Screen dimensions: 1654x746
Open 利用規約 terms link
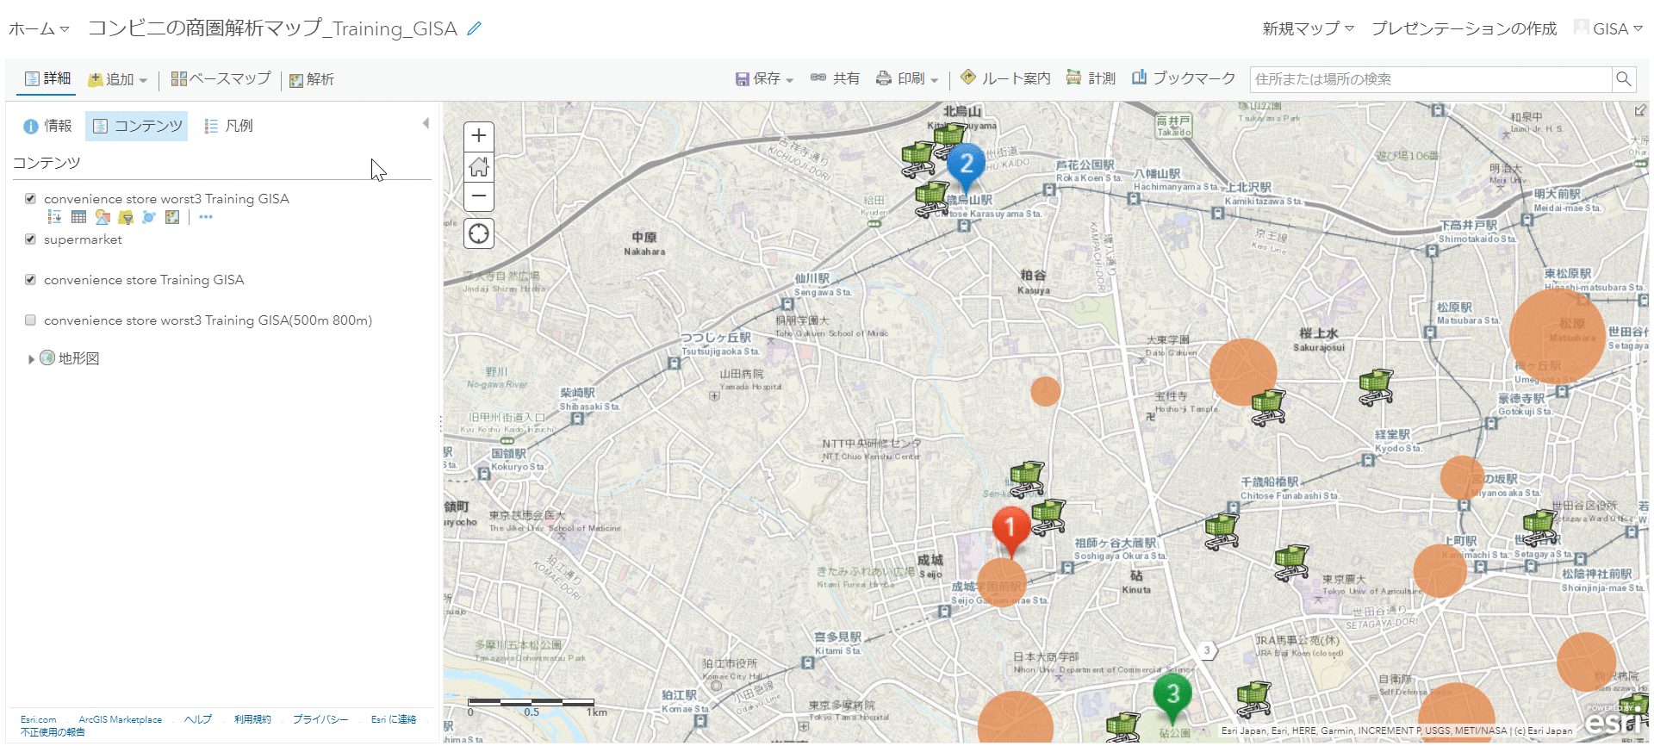click(x=252, y=719)
